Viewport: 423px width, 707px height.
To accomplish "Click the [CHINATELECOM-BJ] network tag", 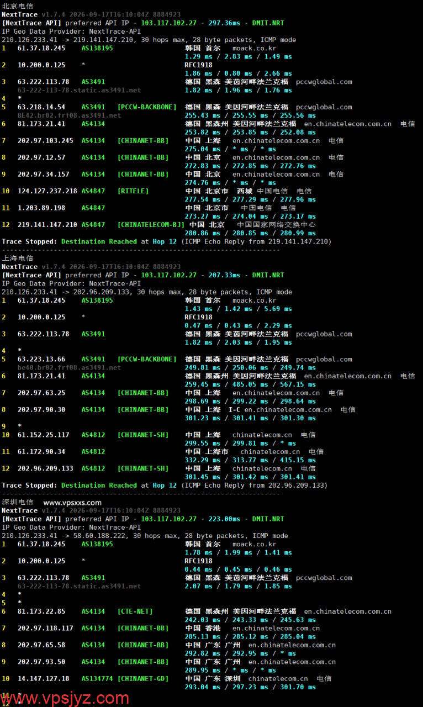I will [151, 225].
